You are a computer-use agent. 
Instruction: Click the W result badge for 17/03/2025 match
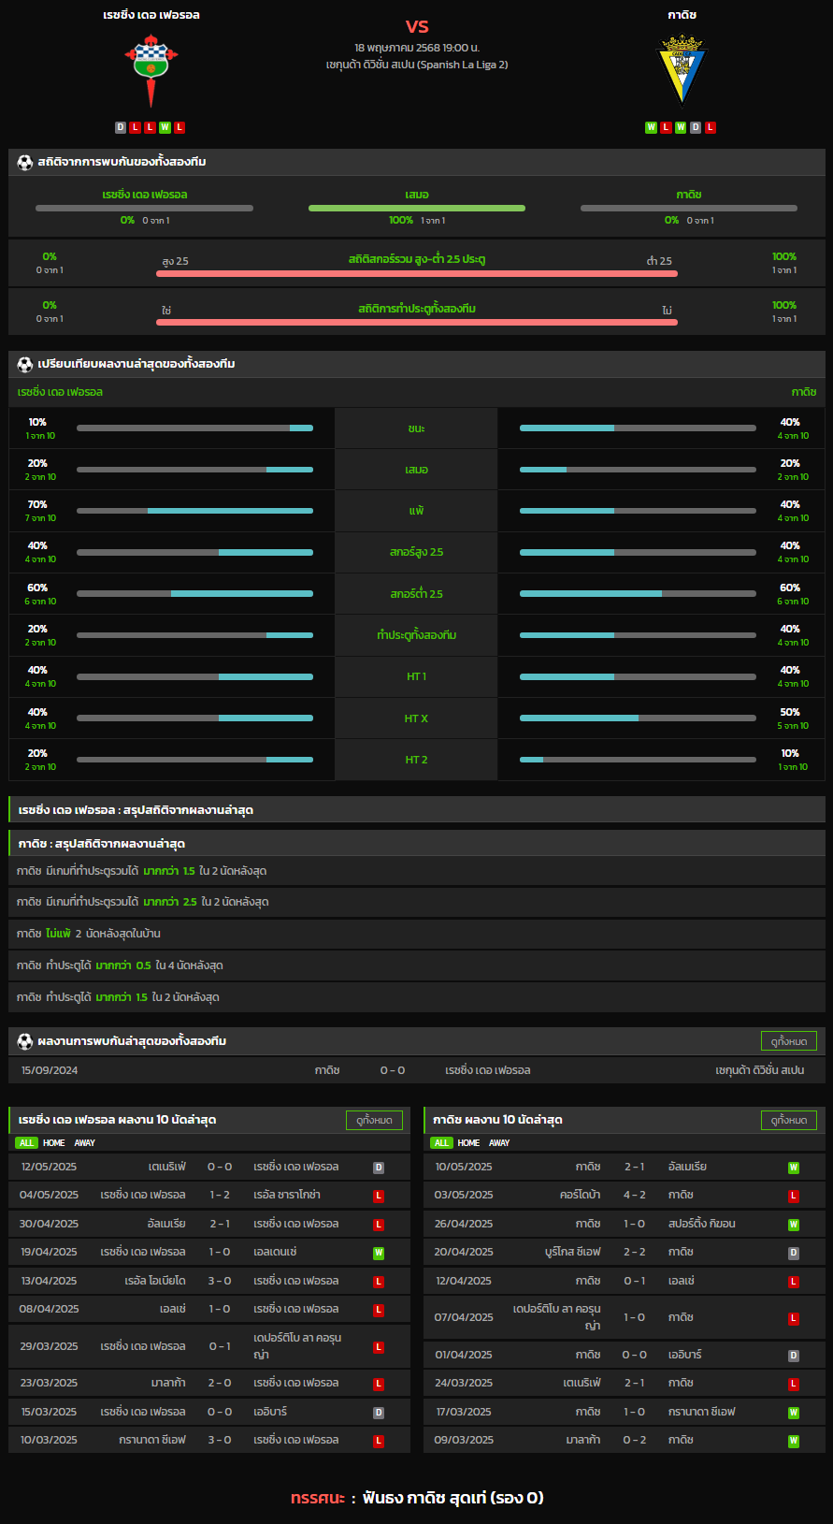tap(793, 1413)
